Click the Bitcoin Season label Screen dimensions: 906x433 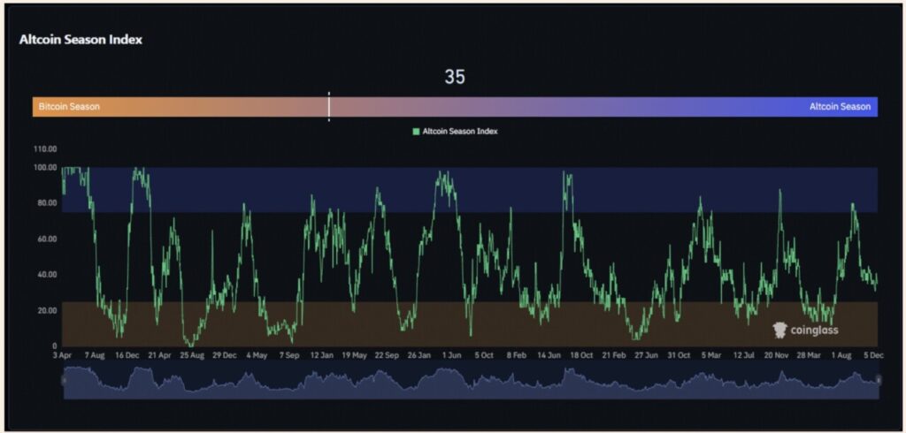(69, 107)
